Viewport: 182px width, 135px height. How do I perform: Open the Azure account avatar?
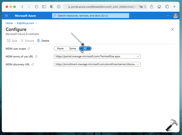point(176,16)
